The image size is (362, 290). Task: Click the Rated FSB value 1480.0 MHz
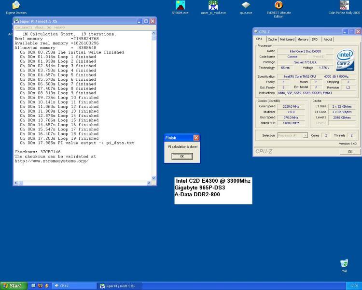click(291, 123)
